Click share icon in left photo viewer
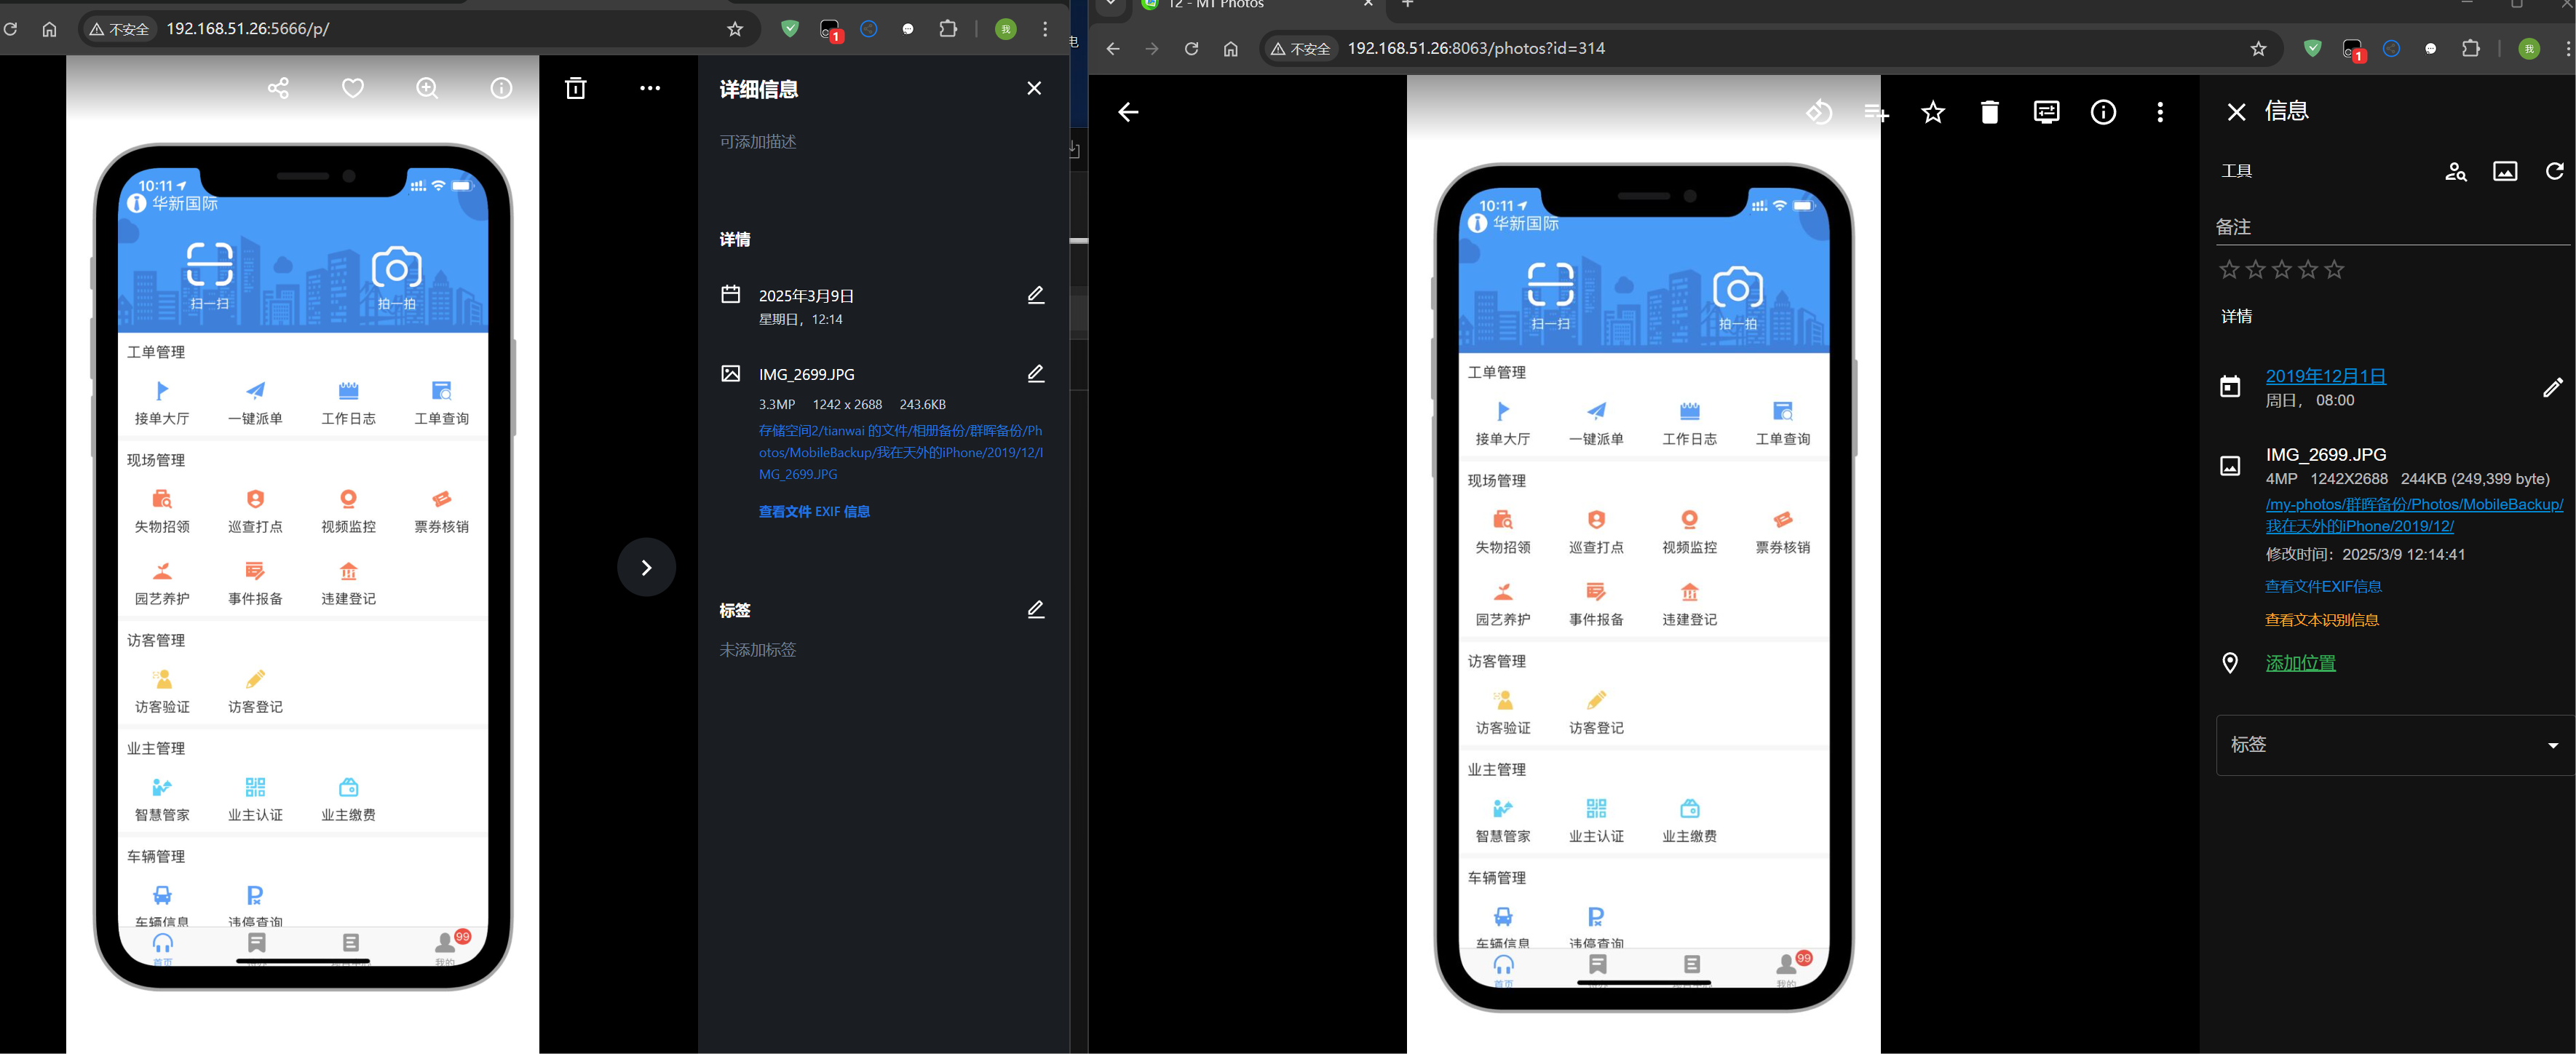The width and height of the screenshot is (2576, 1054). 278,88
